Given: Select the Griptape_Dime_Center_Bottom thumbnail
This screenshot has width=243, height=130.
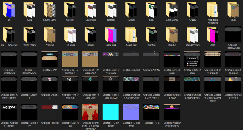Looking at the screenshot, I should 9,84.
